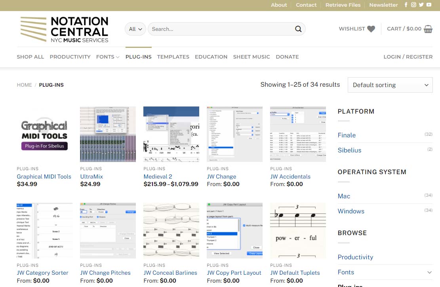
Task: Click the search magnifier icon
Action: [x=298, y=29]
